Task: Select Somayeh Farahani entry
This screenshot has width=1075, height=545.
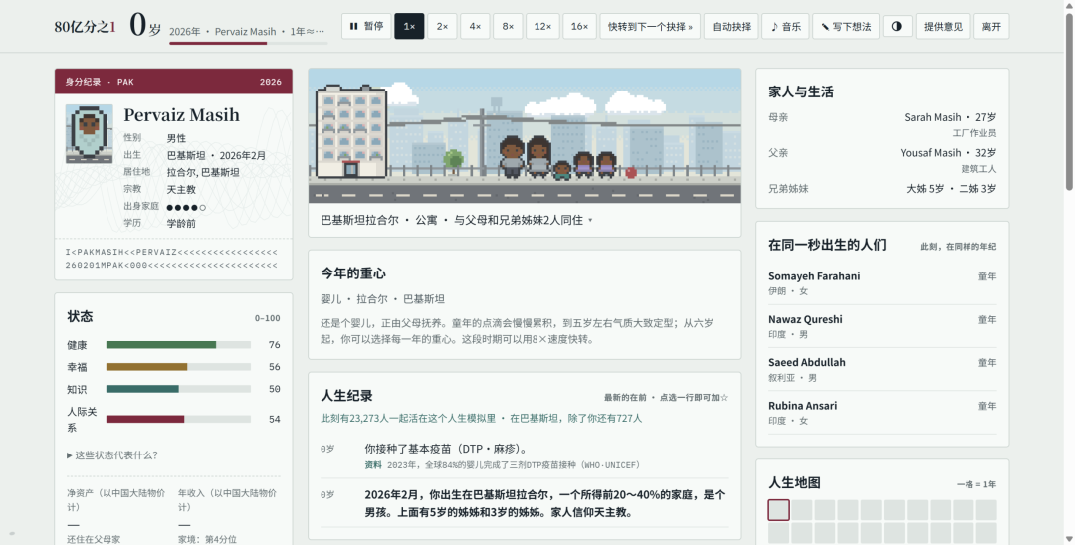Action: click(882, 282)
